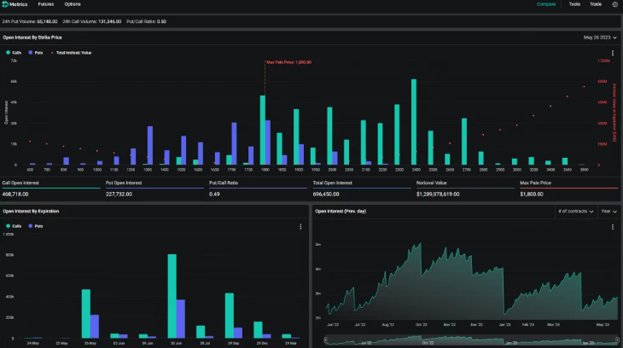
Task: Expand the # of contracts dropdown
Action: [x=576, y=212]
